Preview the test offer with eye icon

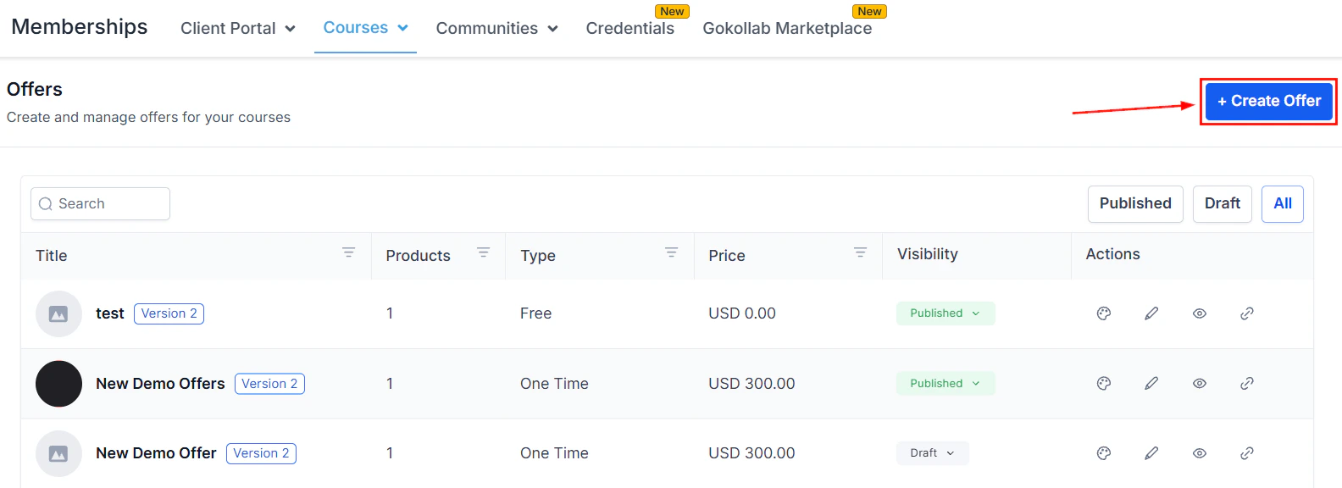[x=1200, y=313]
